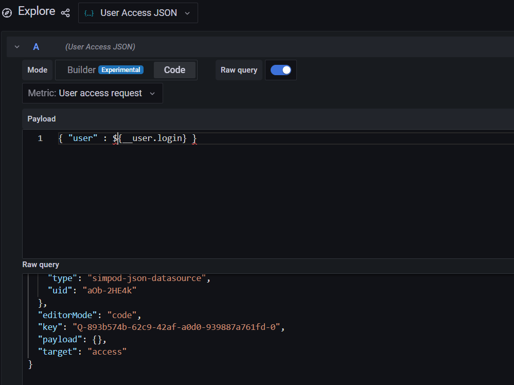Viewport: 514px width, 385px height.
Task: Open the Metric dropdown
Action: coord(152,93)
